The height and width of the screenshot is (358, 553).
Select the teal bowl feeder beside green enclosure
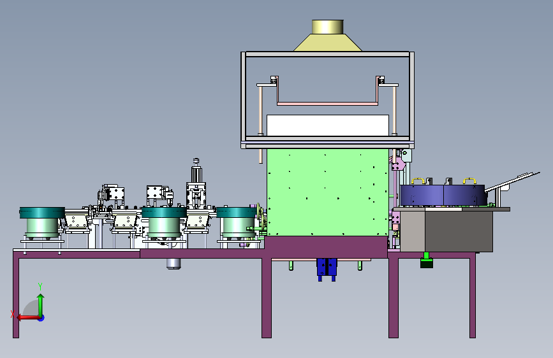tap(237, 222)
